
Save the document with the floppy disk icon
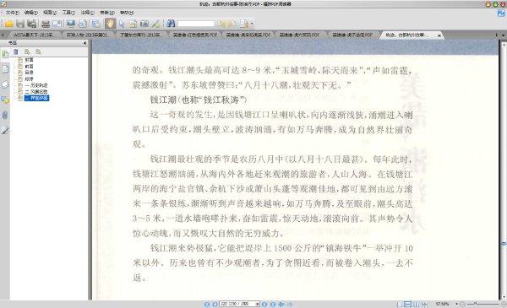[20, 24]
